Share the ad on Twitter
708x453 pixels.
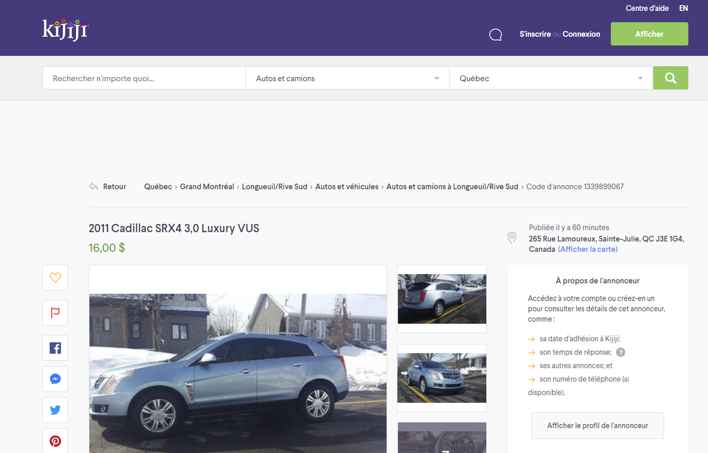[x=55, y=410]
